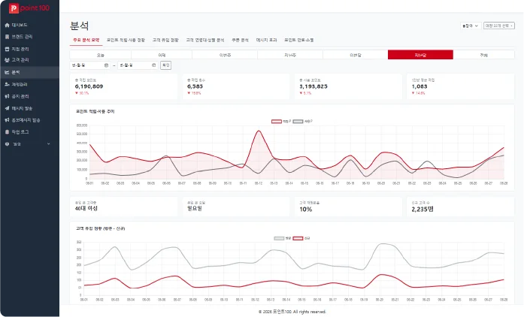The height and width of the screenshot is (317, 524).
Task: Toggle the 방문 legend swatch
Action: point(279,238)
